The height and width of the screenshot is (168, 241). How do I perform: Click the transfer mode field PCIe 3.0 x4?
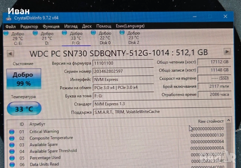123,88
